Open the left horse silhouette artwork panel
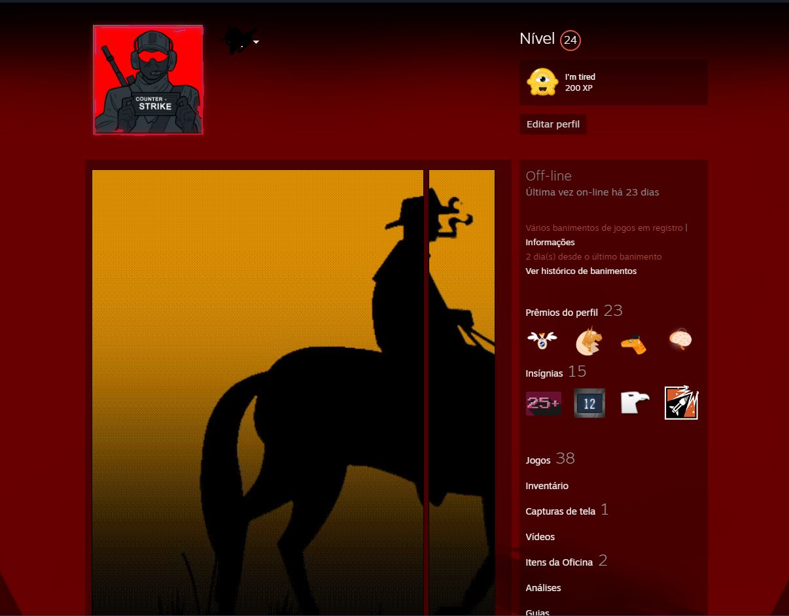Image resolution: width=789 pixels, height=616 pixels. (258, 392)
